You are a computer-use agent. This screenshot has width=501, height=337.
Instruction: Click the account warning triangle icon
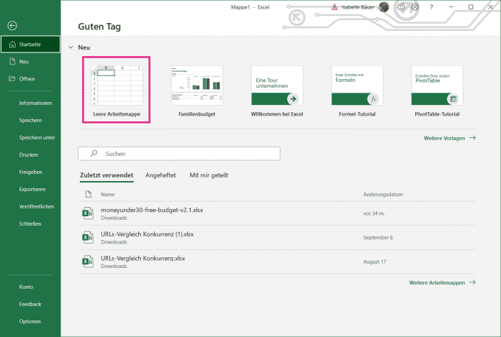334,7
